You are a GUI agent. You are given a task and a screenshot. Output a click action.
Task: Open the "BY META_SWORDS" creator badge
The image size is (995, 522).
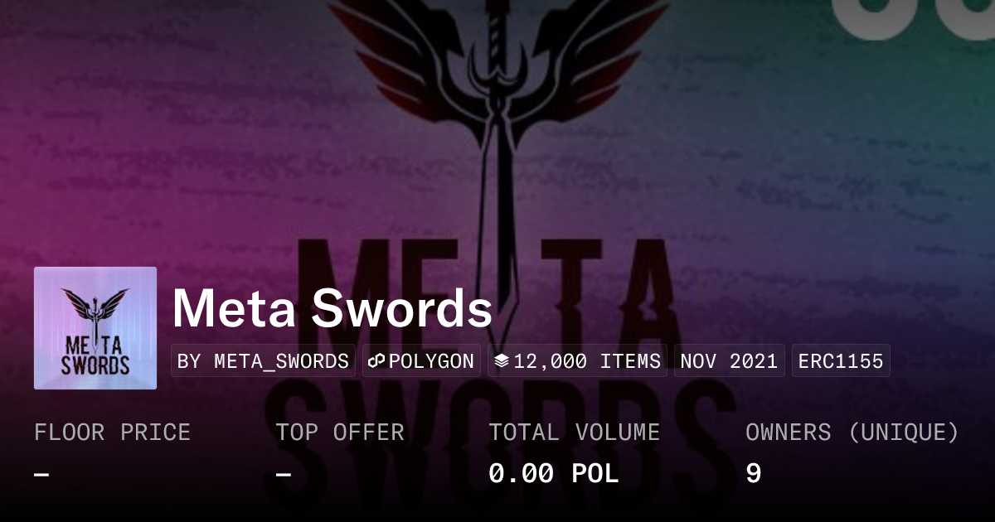click(263, 361)
